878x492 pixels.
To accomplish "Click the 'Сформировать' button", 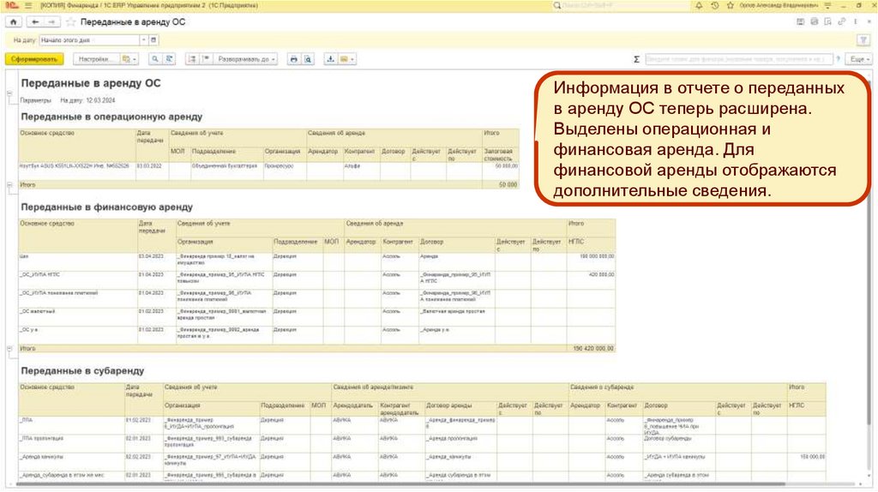I will [34, 59].
